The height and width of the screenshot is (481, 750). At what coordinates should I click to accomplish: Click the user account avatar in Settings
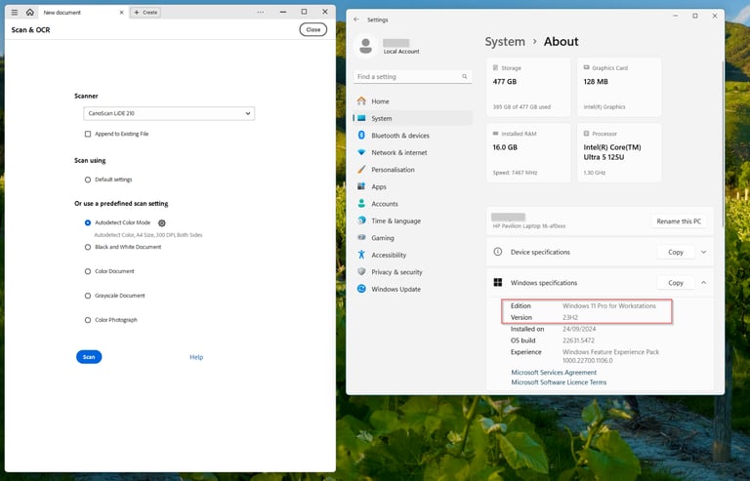[366, 46]
